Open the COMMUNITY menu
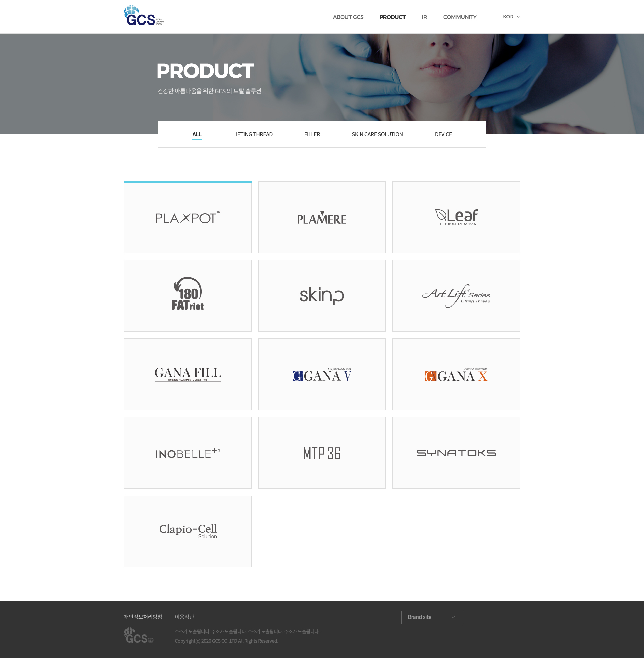 pos(460,17)
